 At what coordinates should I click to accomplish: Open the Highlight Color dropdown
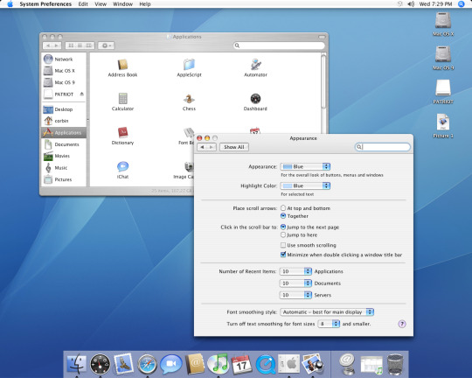pos(305,185)
